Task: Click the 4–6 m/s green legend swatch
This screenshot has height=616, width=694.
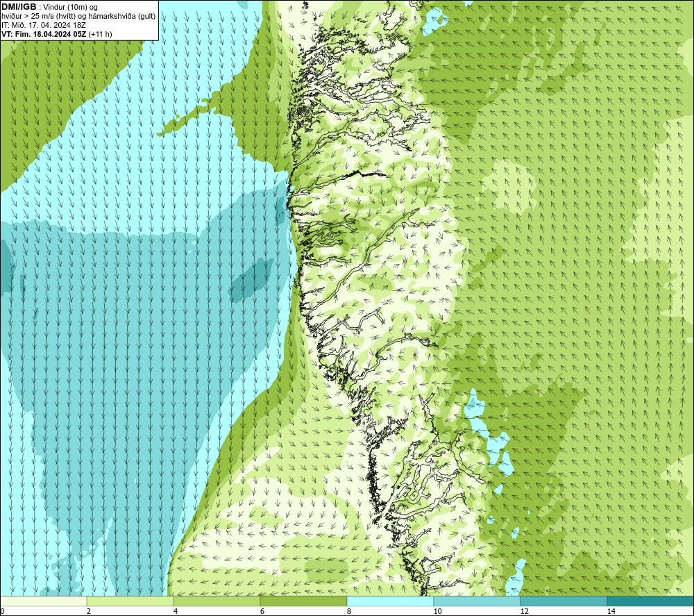Action: tap(217, 601)
